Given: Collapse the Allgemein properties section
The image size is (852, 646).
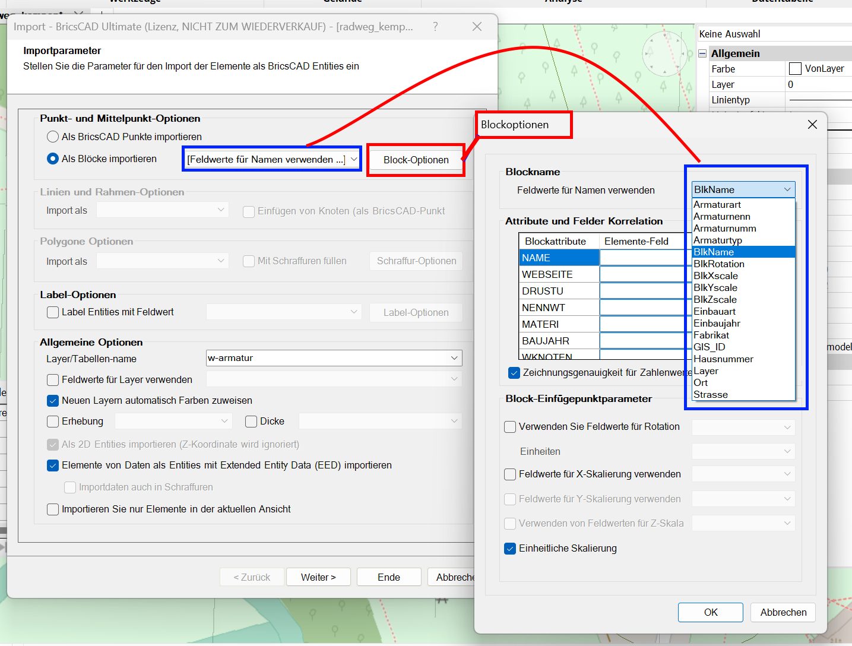Looking at the screenshot, I should pos(702,53).
